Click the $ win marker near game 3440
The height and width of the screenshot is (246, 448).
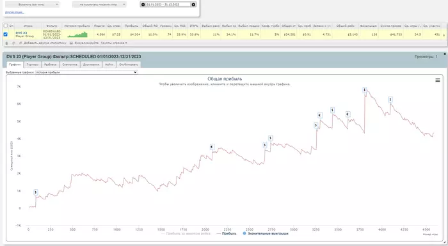tap(333, 110)
